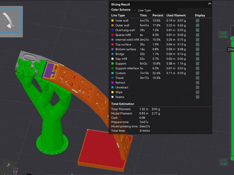
Task: Click the orange Outer wall color icon
Action: (113, 25)
